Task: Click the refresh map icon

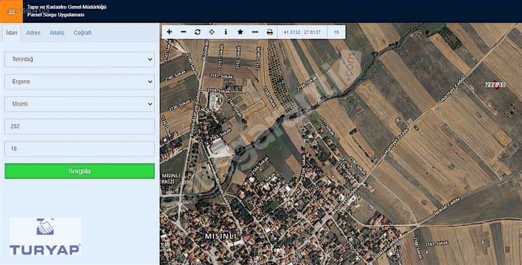Action: [x=198, y=32]
